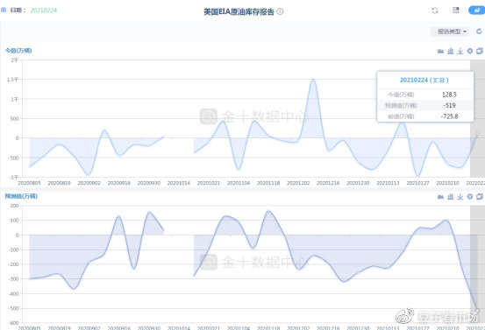
Task: Switch 今值 chart to bar chart type
Action: pyautogui.click(x=441, y=52)
